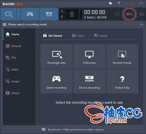Viewport: 146px width, 134px height.
Task: Select gamepad game recording mode in toolbar
Action: pyautogui.click(x=30, y=14)
